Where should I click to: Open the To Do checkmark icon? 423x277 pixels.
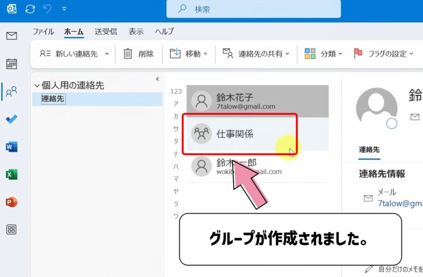[12, 119]
